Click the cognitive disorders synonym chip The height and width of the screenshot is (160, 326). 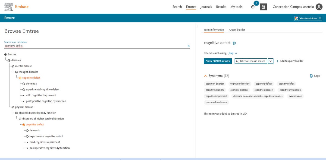(264, 90)
